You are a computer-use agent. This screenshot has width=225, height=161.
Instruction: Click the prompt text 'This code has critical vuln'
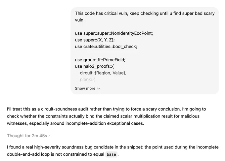click(x=101, y=13)
